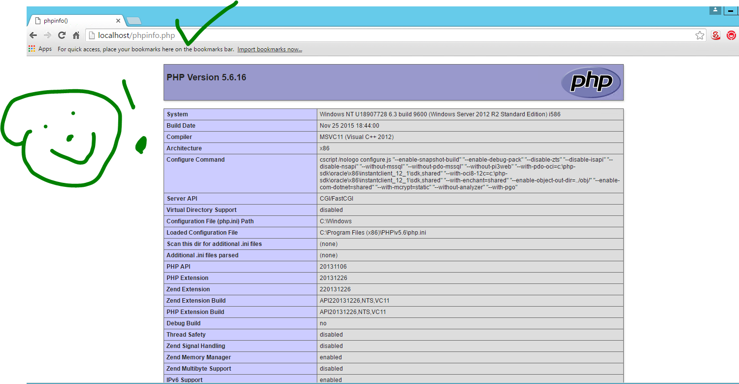Viewport: 739px width, 384px height.
Task: Click the Virtual Directory Support label
Action: click(x=202, y=210)
